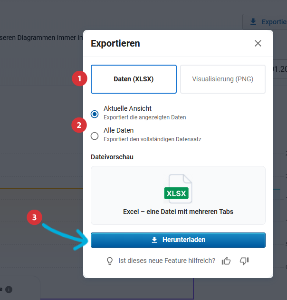Click the thumbs up feedback icon
This screenshot has width=287, height=300.
pyautogui.click(x=227, y=261)
